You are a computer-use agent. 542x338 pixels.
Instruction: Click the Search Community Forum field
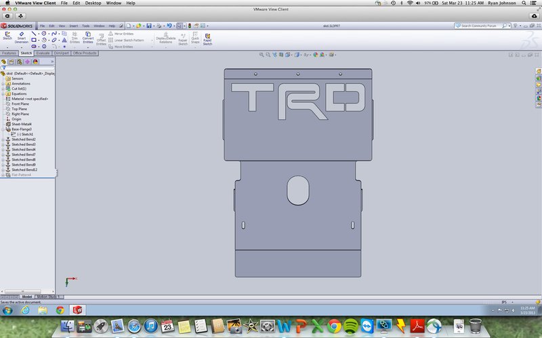(478, 26)
